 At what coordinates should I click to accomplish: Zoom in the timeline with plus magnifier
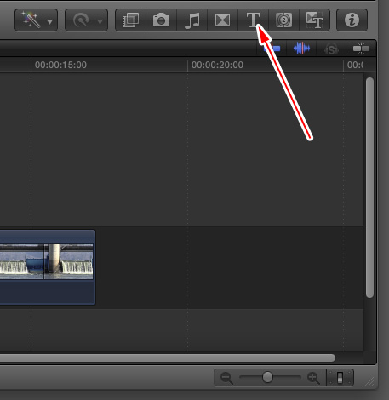pos(313,378)
